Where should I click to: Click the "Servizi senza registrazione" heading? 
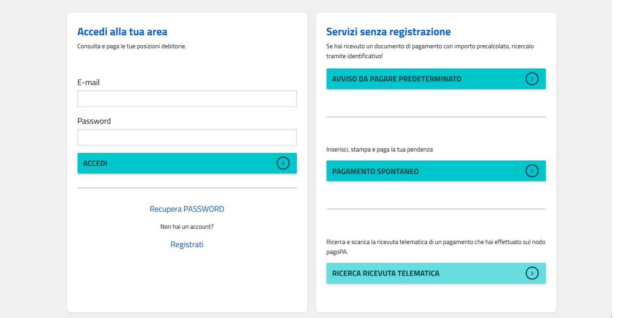388,32
